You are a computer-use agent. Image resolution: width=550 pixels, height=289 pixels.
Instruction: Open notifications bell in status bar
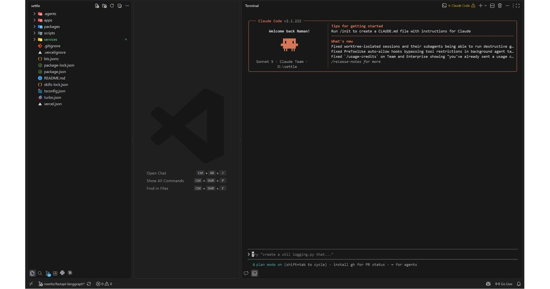click(519, 284)
